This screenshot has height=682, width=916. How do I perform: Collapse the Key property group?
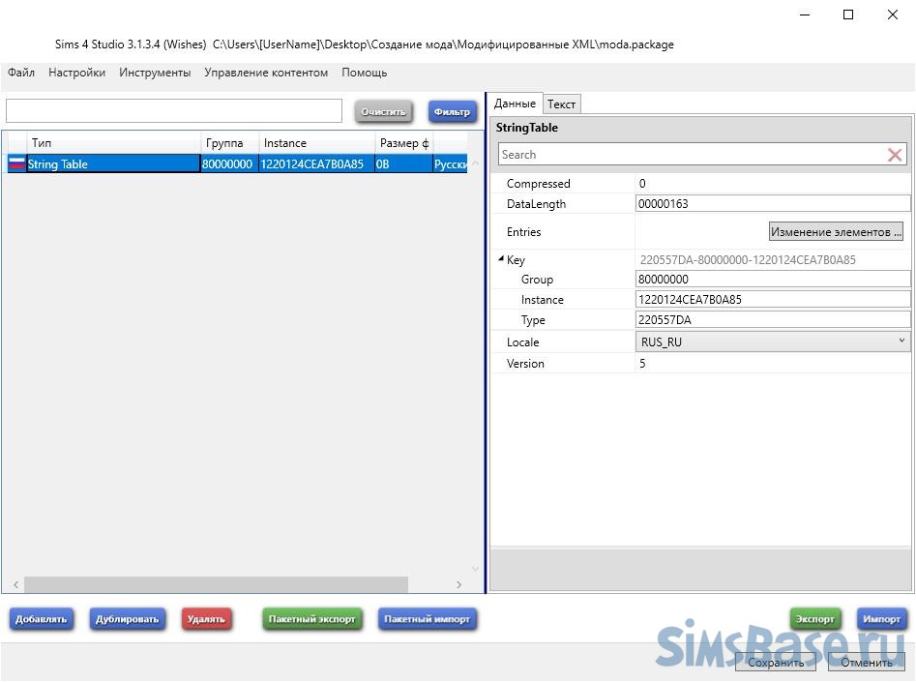click(x=501, y=259)
